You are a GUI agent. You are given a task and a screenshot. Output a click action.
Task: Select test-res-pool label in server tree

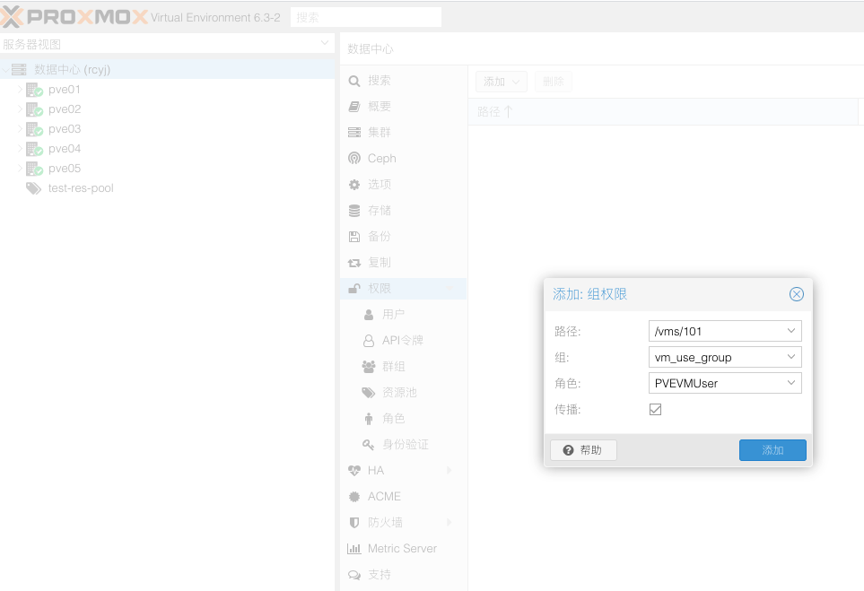[81, 188]
